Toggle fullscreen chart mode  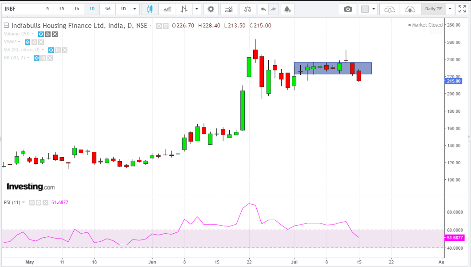[x=462, y=9]
